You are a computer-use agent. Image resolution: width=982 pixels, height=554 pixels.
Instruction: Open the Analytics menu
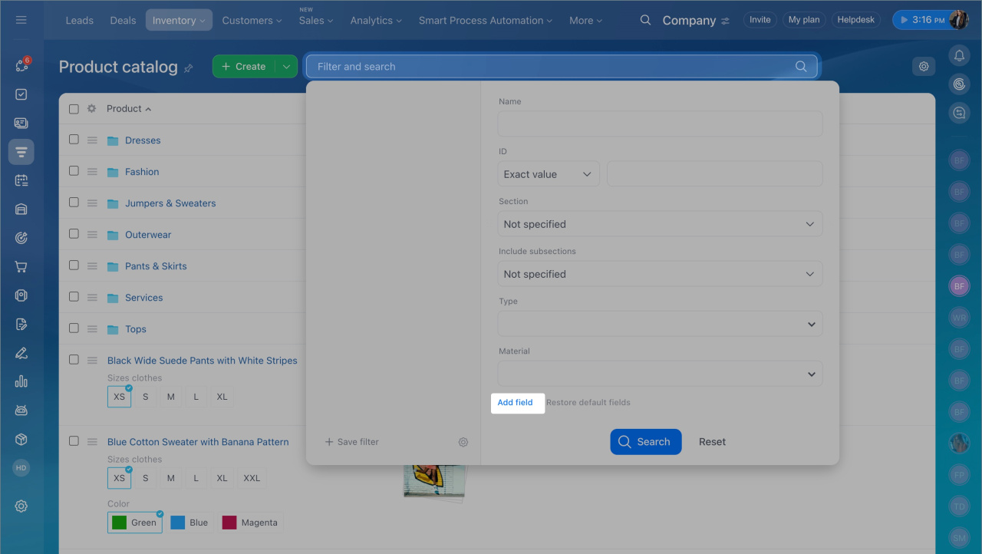375,21
